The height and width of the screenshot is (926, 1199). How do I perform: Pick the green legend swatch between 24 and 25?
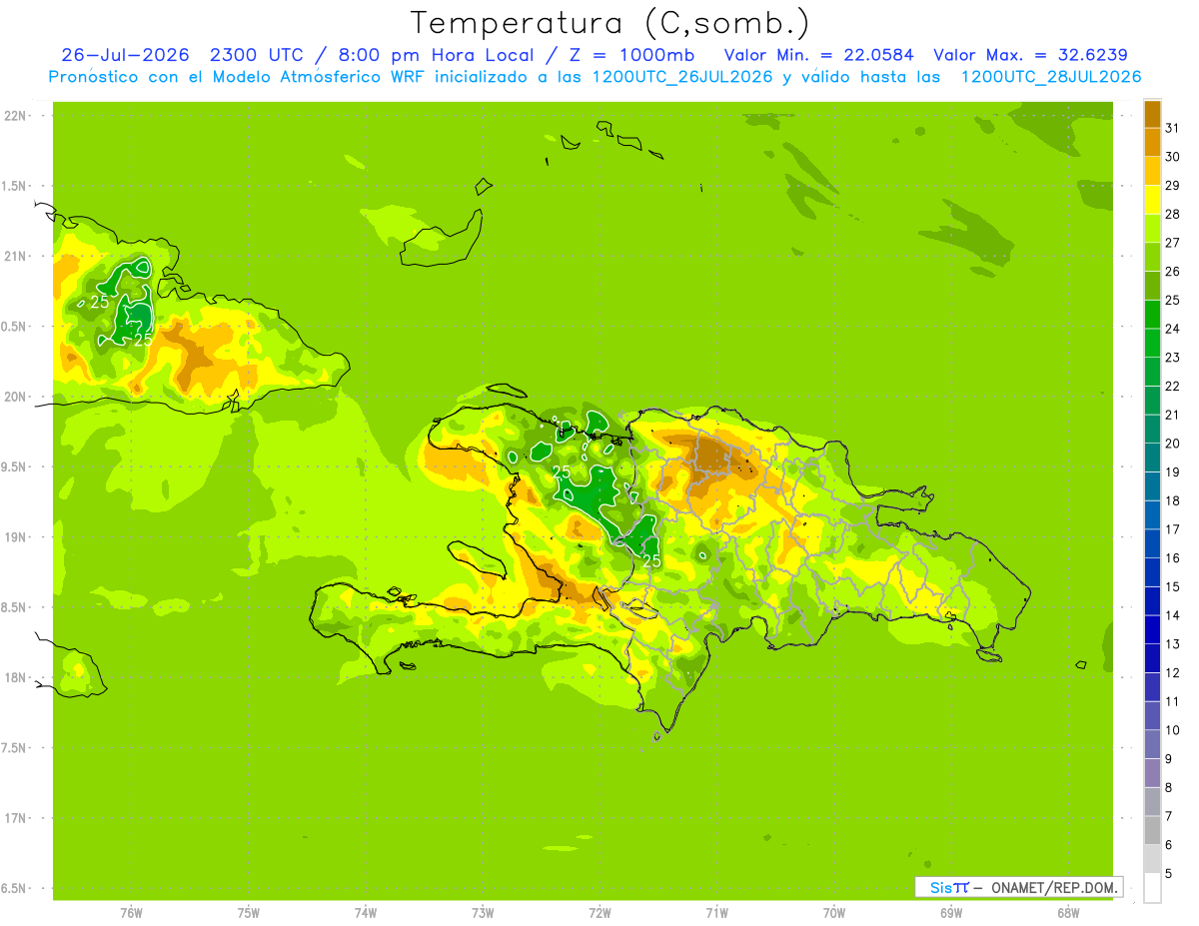click(1152, 315)
